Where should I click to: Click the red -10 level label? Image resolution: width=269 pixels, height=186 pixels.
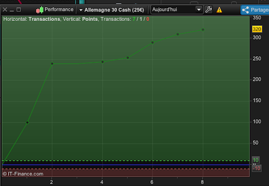point(257,168)
